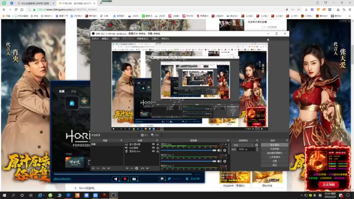Go to the browser home page
This screenshot has width=354, height=199.
[22, 10]
